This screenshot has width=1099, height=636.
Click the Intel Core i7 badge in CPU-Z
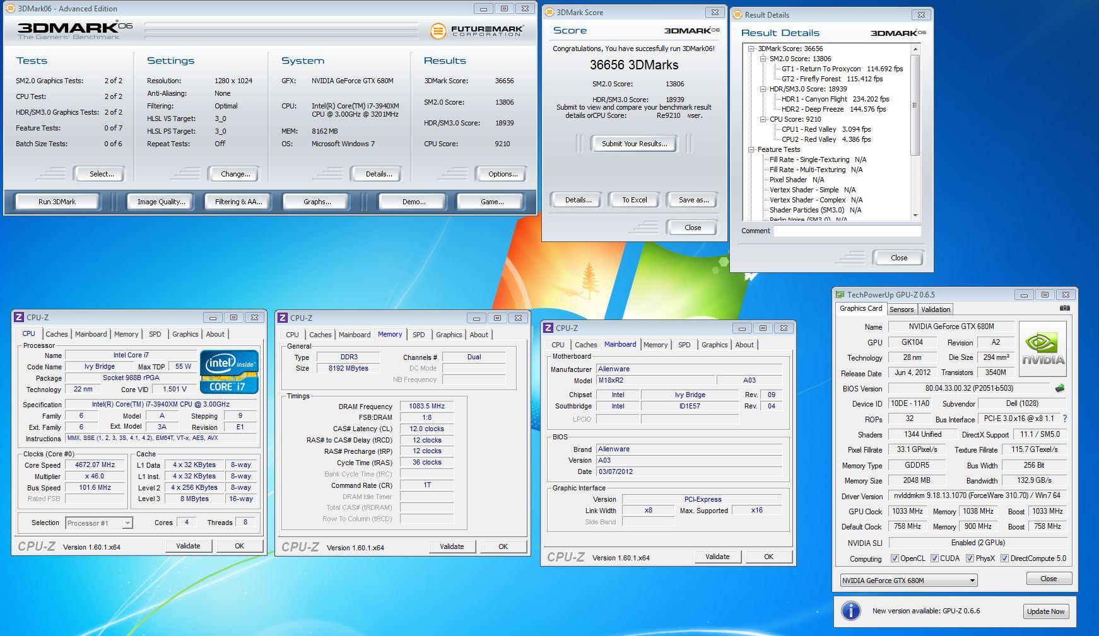pos(229,371)
